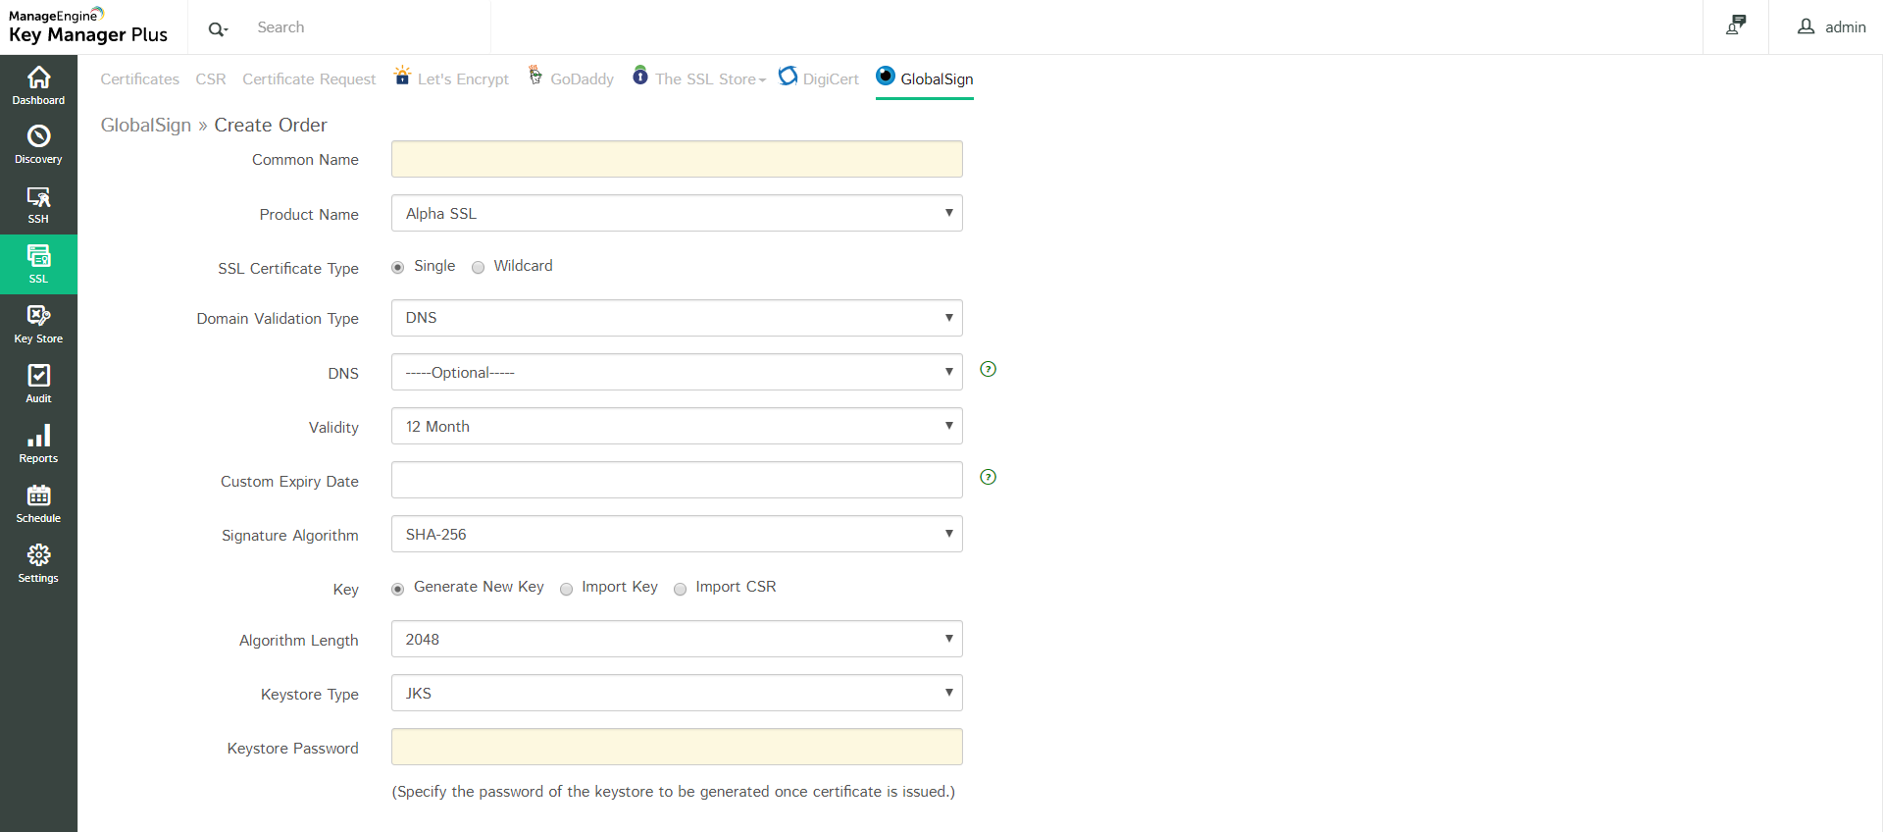This screenshot has width=1883, height=832.
Task: Open the Dashboard sidebar icon
Action: (38, 84)
